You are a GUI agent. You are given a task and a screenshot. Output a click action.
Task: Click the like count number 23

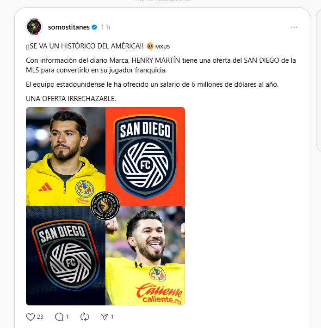pos(40,317)
